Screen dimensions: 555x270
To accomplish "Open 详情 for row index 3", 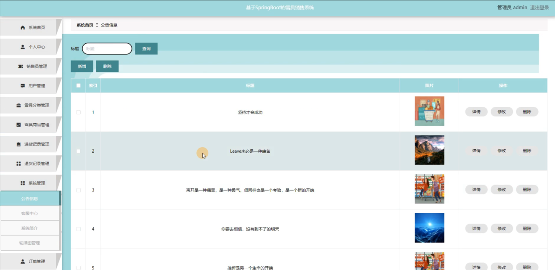I will coord(476,190).
